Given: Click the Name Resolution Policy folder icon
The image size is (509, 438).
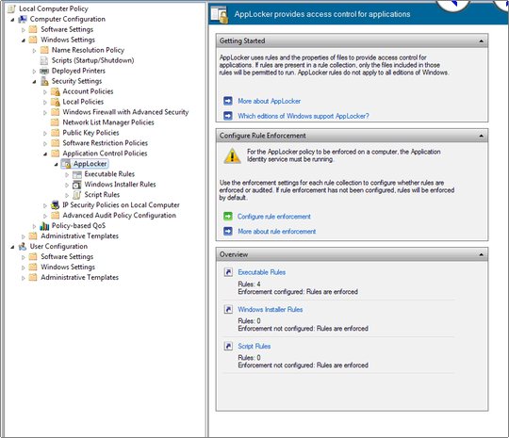Looking at the screenshot, I should [44, 50].
